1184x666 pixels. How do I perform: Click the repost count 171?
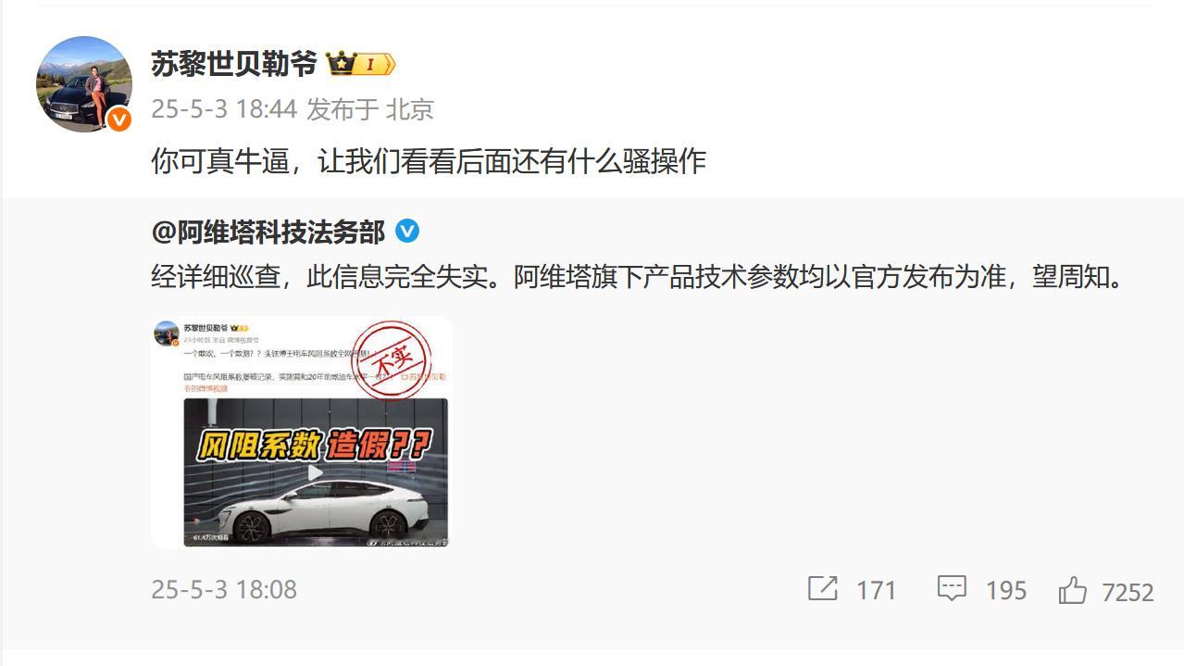[877, 590]
